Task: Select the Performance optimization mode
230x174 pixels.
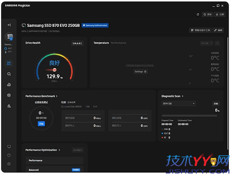Action: point(55,160)
